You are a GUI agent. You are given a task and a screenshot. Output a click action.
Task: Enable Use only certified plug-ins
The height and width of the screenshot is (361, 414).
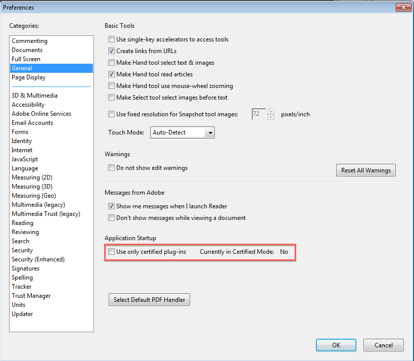coord(111,252)
